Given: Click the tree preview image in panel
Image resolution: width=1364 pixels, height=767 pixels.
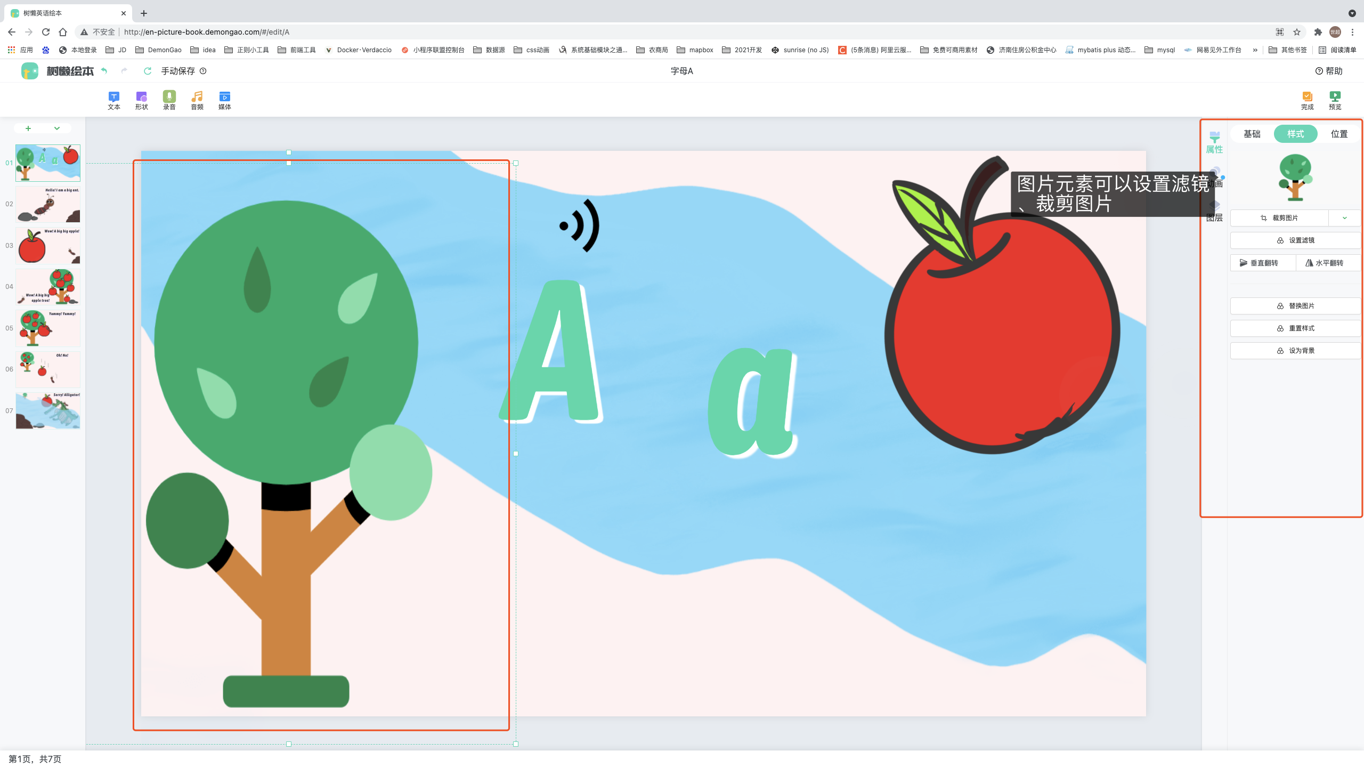Looking at the screenshot, I should click(x=1295, y=177).
